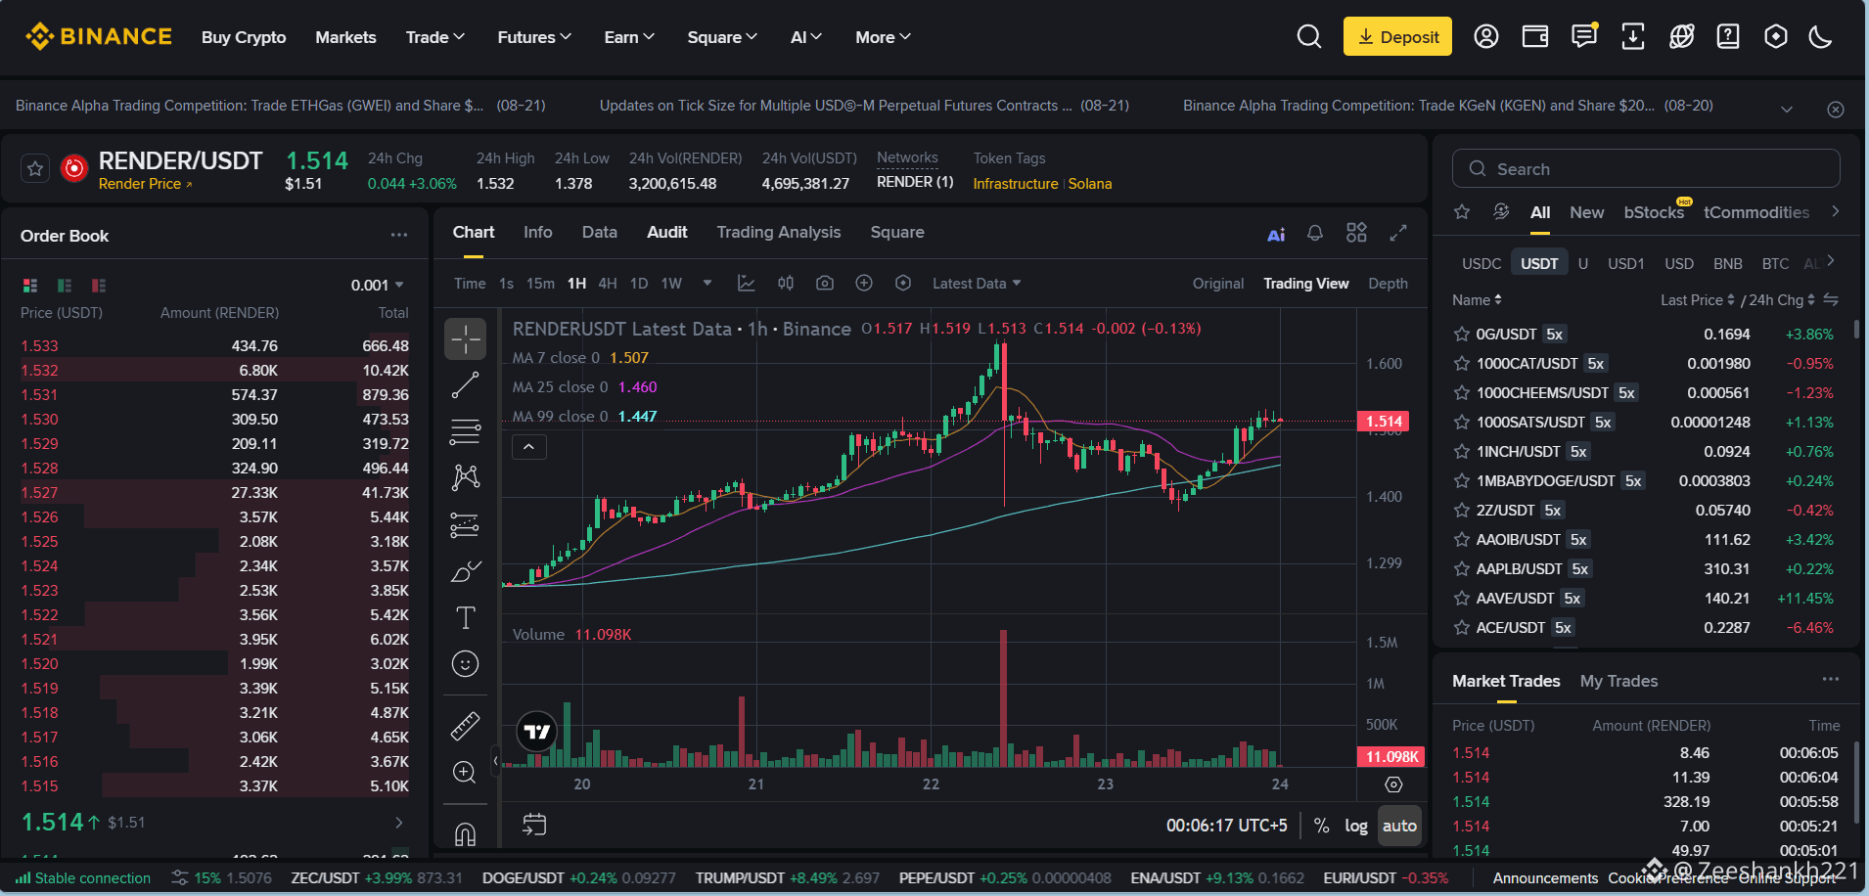
Task: Open the Futures dropdown menu
Action: pyautogui.click(x=534, y=37)
